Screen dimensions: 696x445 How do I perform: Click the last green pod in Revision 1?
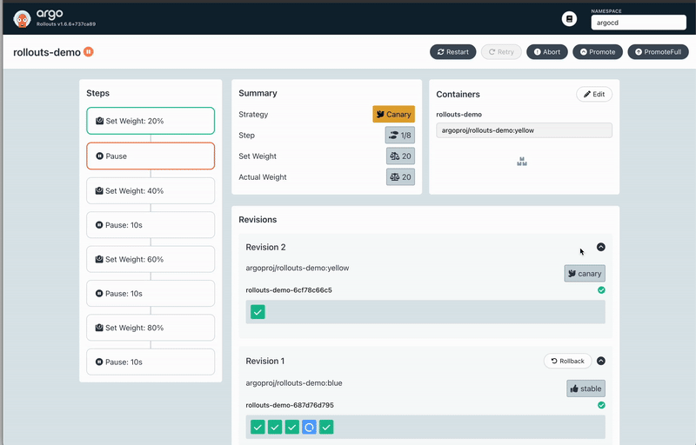(326, 427)
